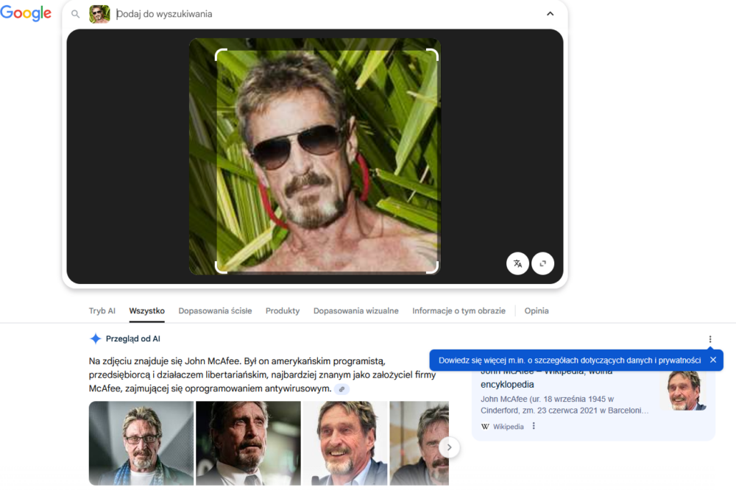Click the source link chip after the AI text
Viewport: 736px width, 490px height.
[x=342, y=388]
